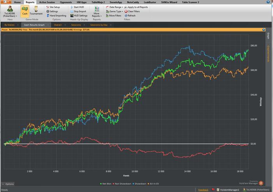This screenshot has height=192, width=273.
Task: Open Site Setup
Action: [53, 7]
